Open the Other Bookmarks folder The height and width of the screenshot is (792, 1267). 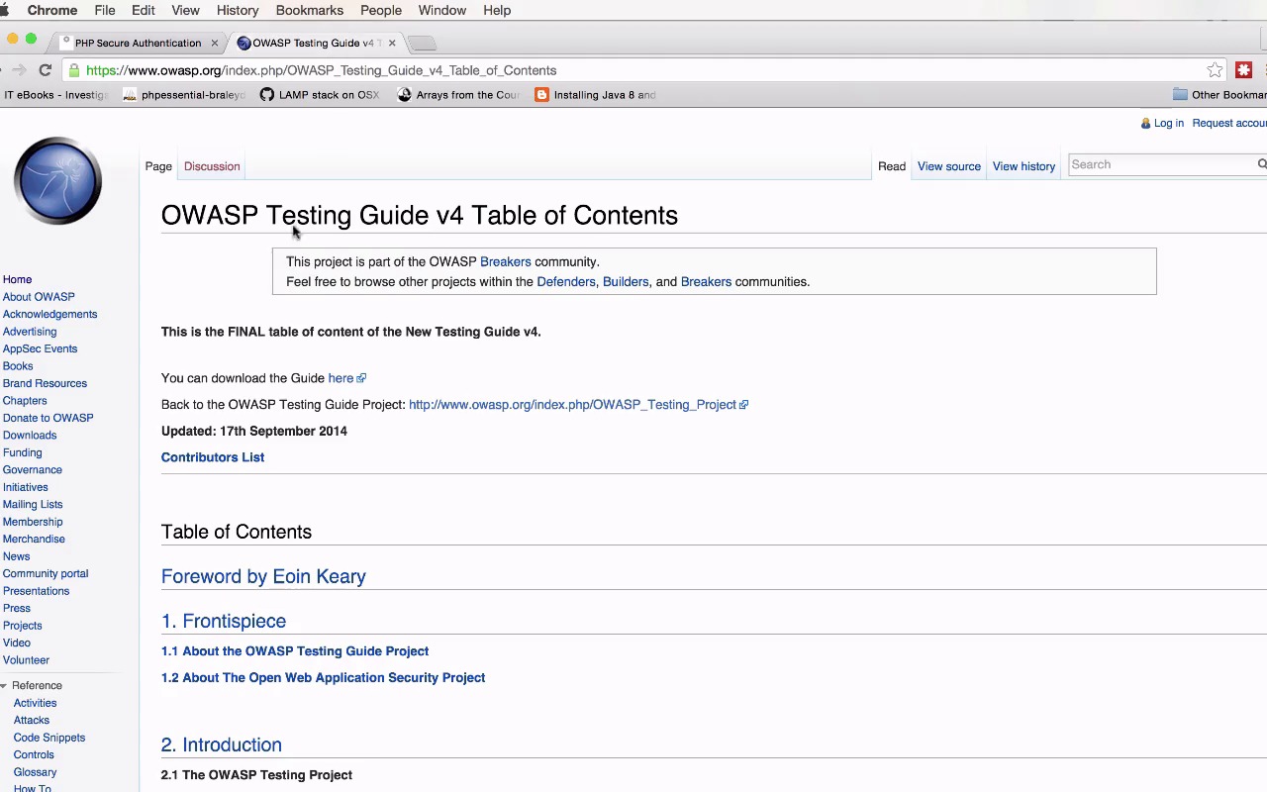pyautogui.click(x=1219, y=95)
